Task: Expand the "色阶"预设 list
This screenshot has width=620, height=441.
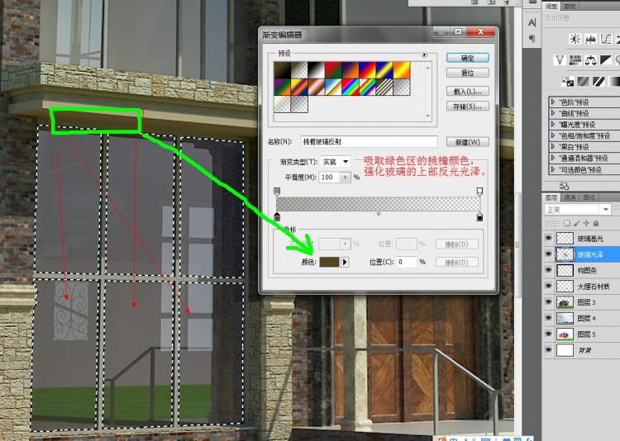Action: point(553,102)
